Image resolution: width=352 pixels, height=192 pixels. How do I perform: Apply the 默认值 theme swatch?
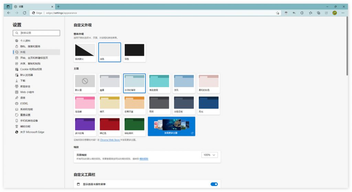(x=85, y=84)
